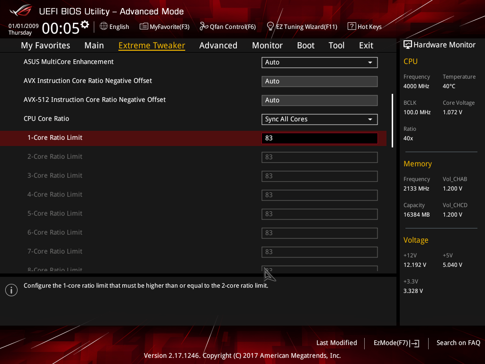Select AVX Instruction Core Ratio Negative Offset label
The width and height of the screenshot is (485, 364).
[88, 81]
